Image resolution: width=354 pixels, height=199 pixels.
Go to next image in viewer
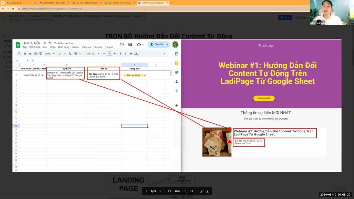pos(160,191)
